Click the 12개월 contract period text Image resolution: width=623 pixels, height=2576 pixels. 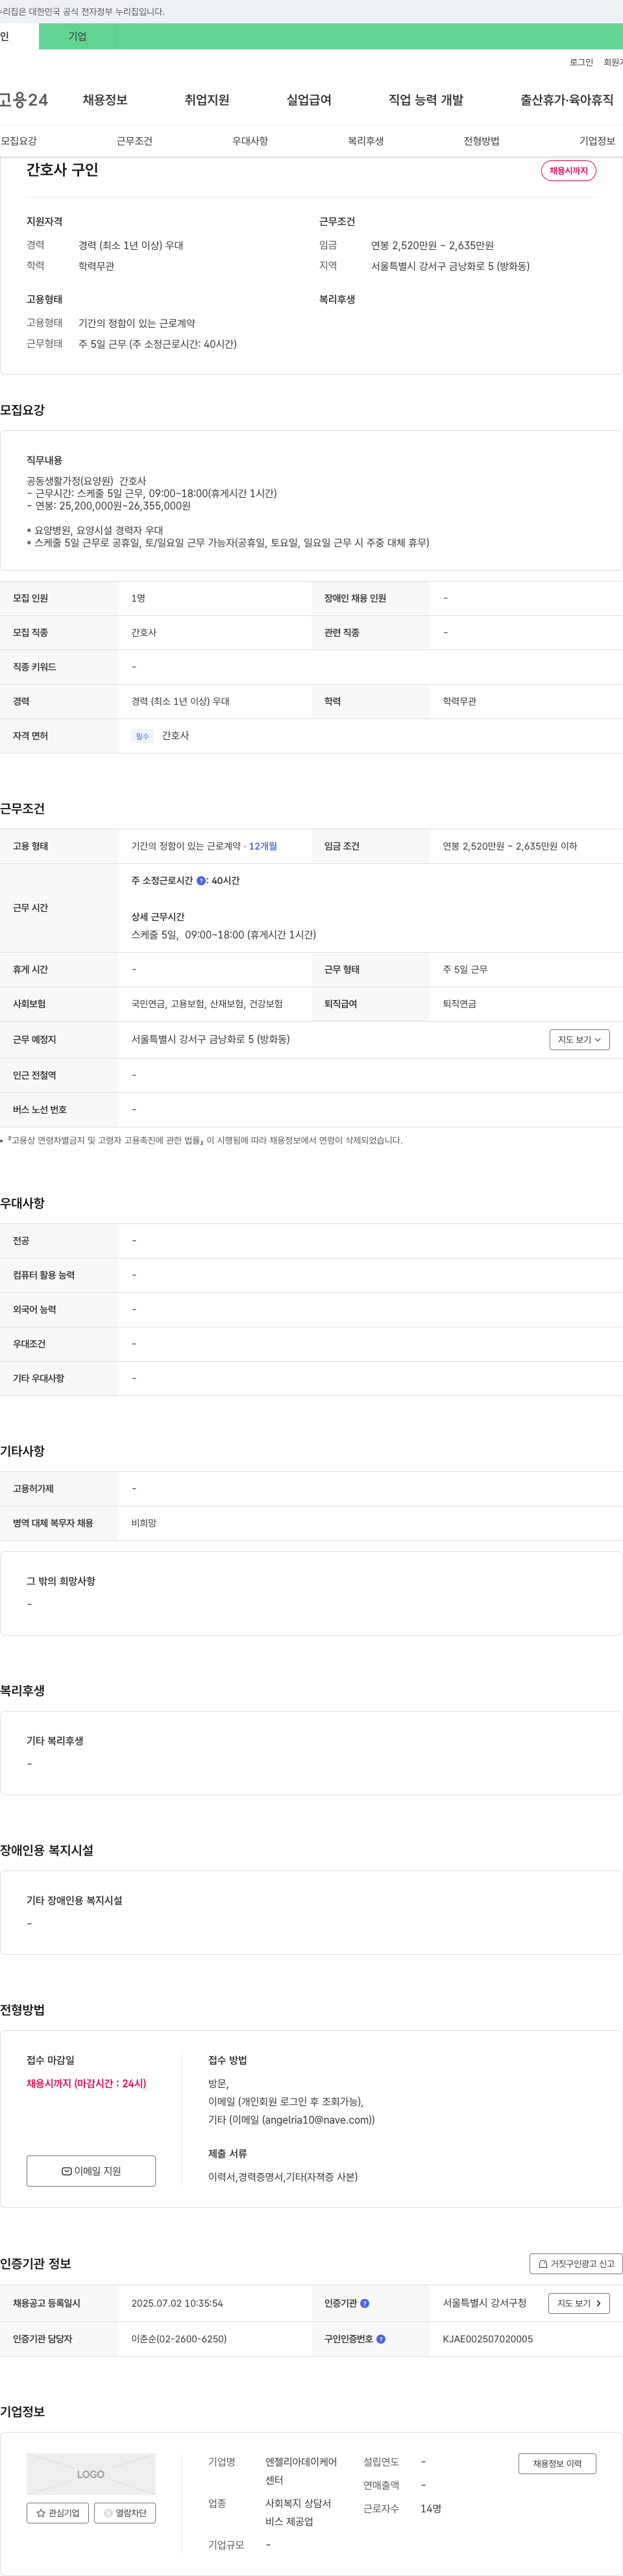(x=263, y=846)
